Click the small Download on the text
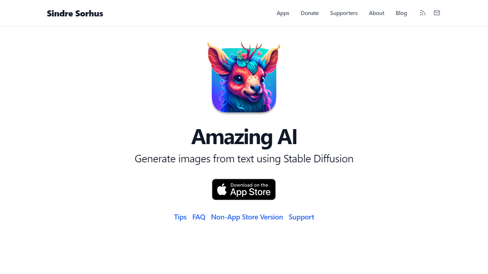 click(x=249, y=185)
